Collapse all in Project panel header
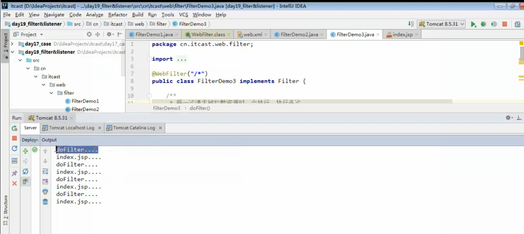This screenshot has height=234, width=524. pyautogui.click(x=98, y=35)
